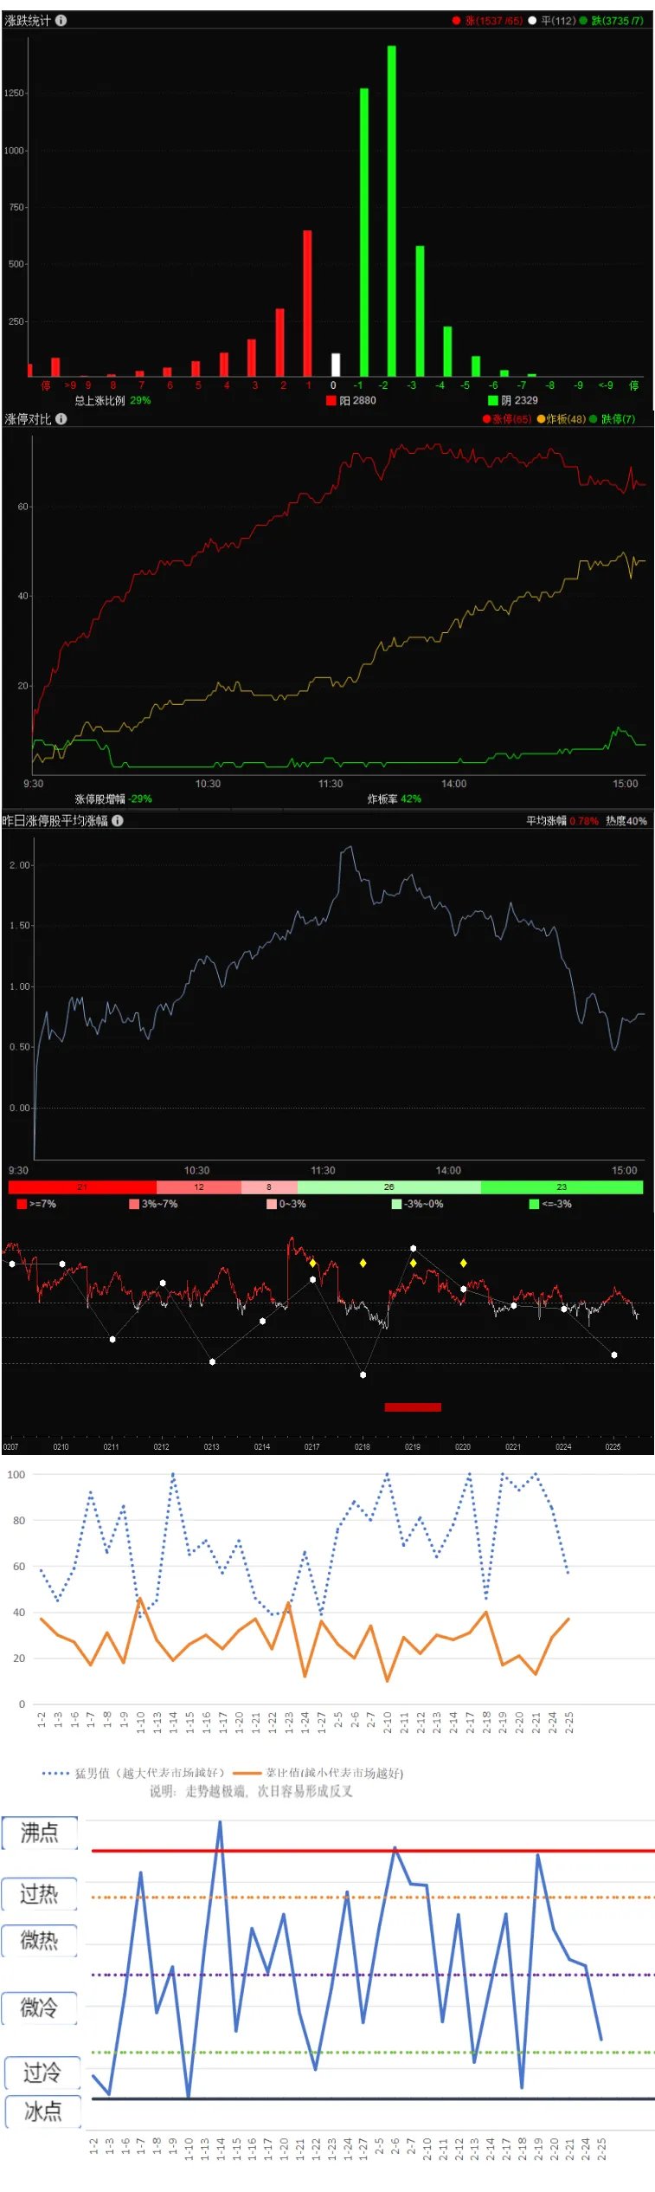Click the red 涨(1537/65) legend dot
655x2192 pixels.
coord(456,21)
